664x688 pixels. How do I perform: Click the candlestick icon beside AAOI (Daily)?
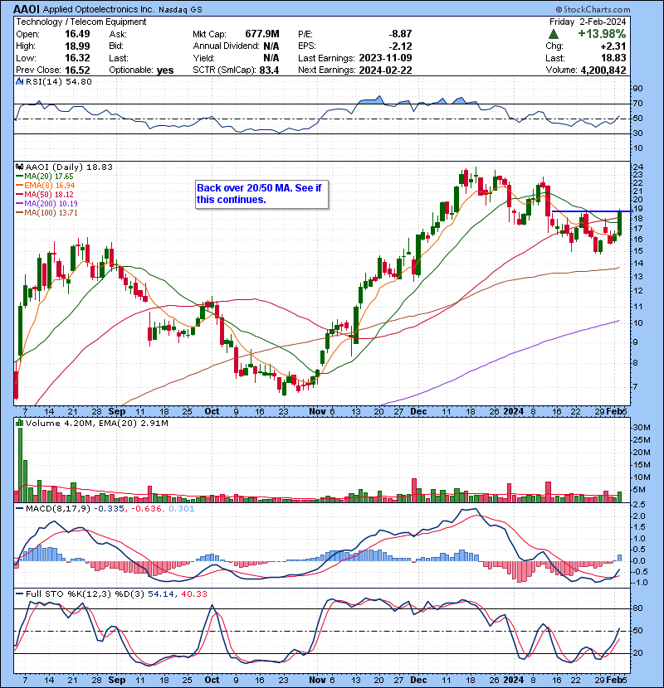tap(19, 167)
